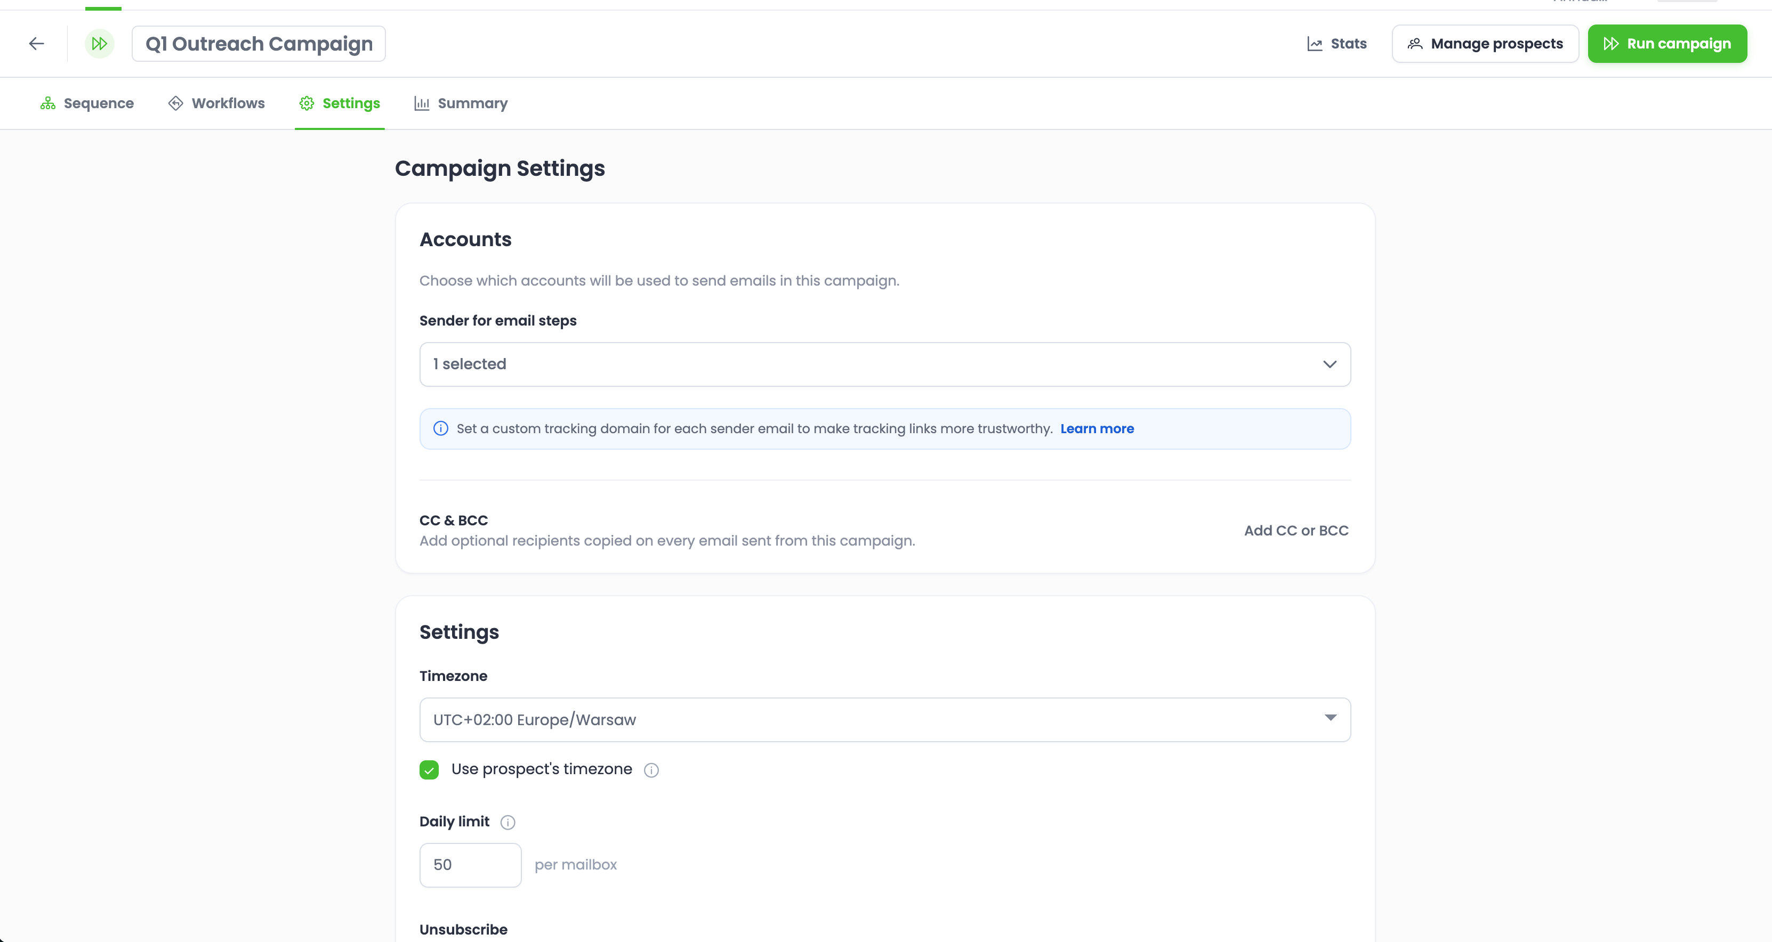Click the Stats chart icon
This screenshot has height=942, width=1772.
1315,44
